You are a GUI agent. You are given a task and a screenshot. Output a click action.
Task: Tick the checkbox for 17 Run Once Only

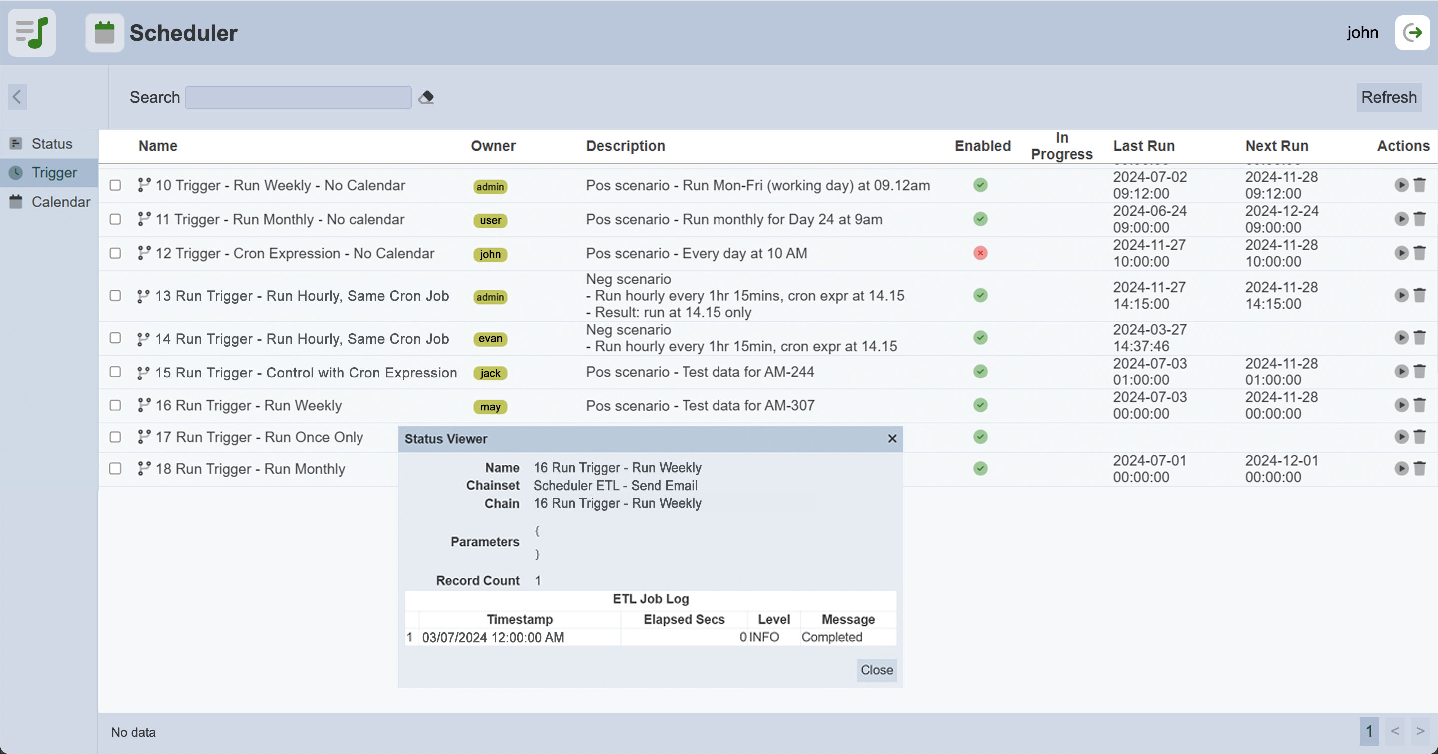(115, 437)
